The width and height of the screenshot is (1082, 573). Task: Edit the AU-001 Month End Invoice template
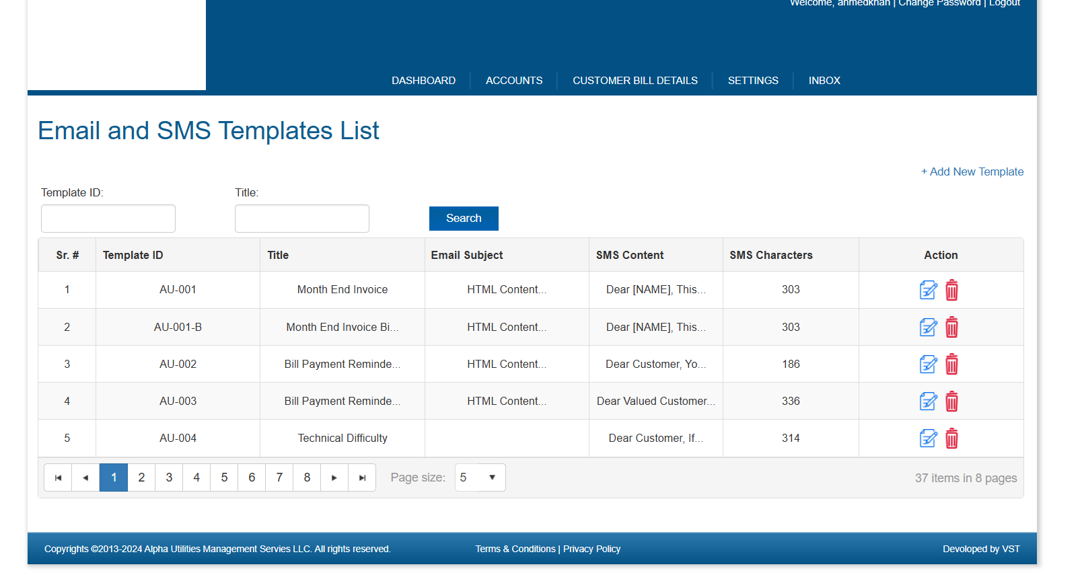click(928, 291)
